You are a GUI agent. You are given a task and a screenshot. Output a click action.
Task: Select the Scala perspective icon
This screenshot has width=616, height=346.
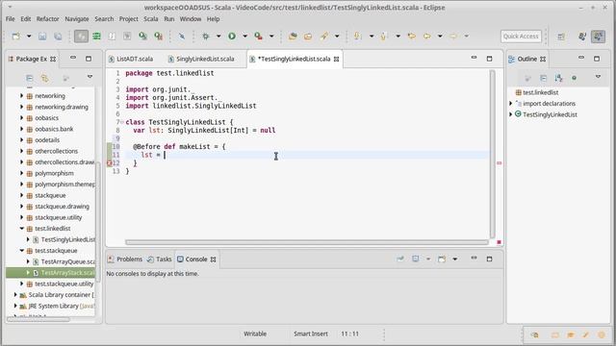click(599, 37)
